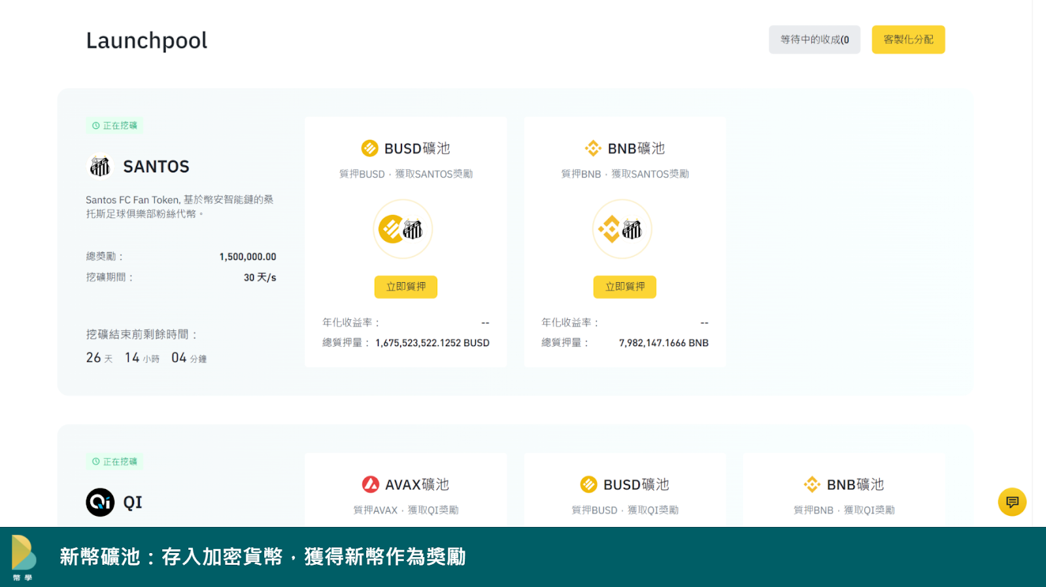Click BNB coin icon in SANTOS BNB礦池 title
The height and width of the screenshot is (587, 1046).
593,148
